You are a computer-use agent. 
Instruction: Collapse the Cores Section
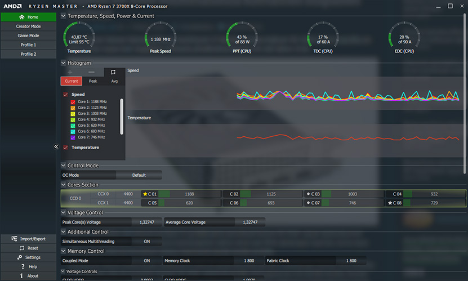pyautogui.click(x=63, y=185)
